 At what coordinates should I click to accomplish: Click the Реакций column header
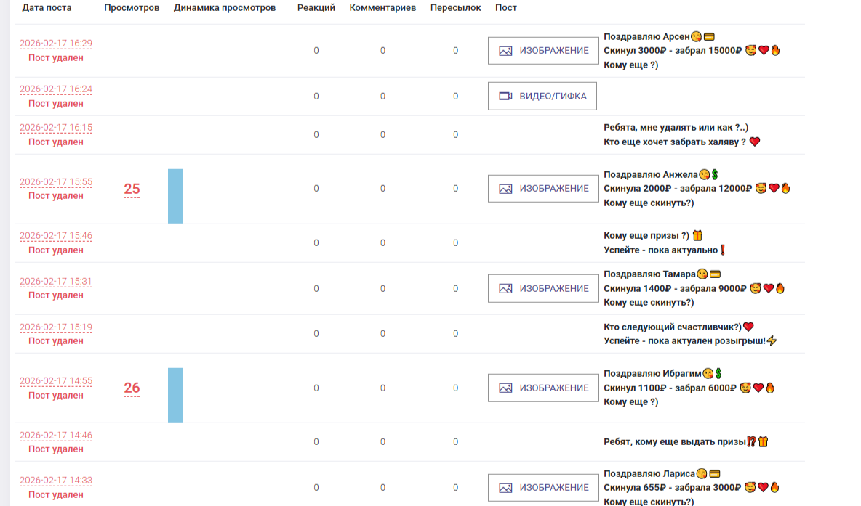point(316,8)
